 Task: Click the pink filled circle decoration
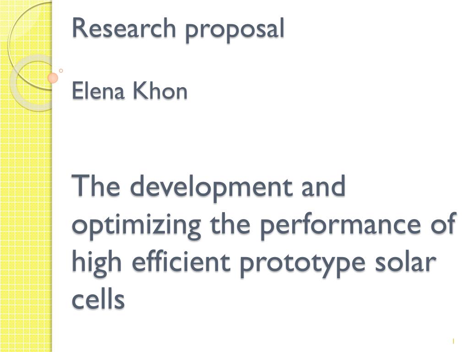(53, 78)
